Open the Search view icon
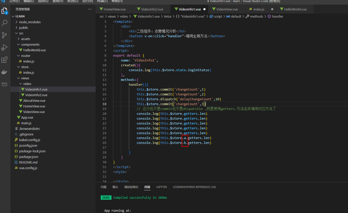348x213 pixels. 4,23
